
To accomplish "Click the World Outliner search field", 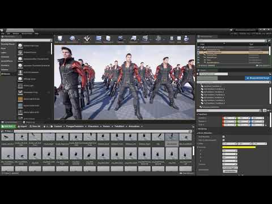I will [x=231, y=41].
